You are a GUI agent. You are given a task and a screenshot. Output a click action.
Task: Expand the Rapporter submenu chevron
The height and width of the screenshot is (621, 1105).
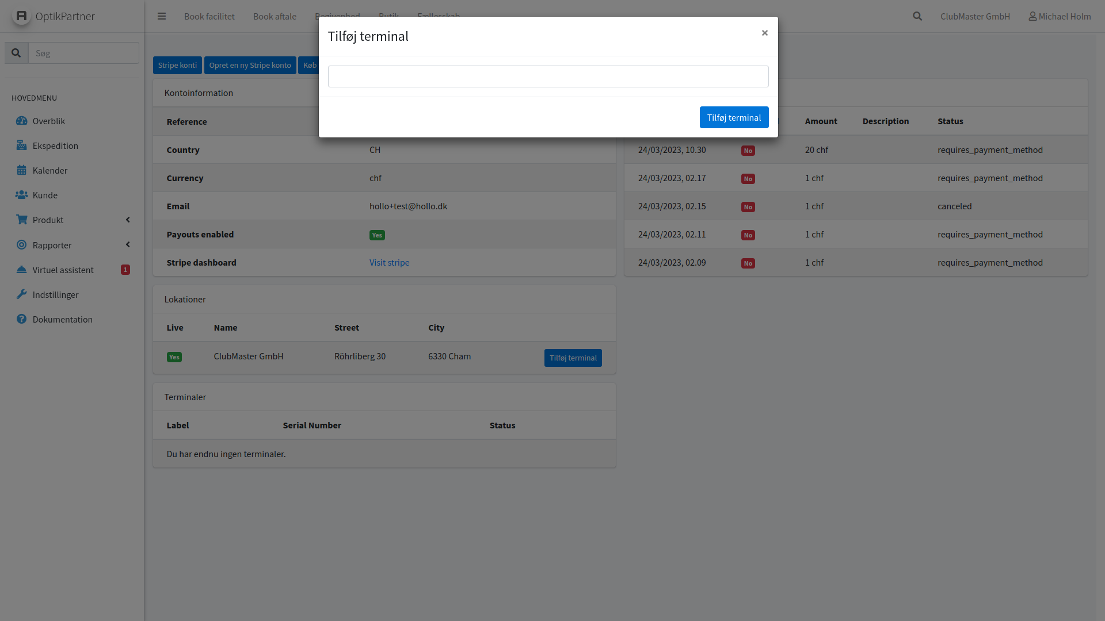128,245
